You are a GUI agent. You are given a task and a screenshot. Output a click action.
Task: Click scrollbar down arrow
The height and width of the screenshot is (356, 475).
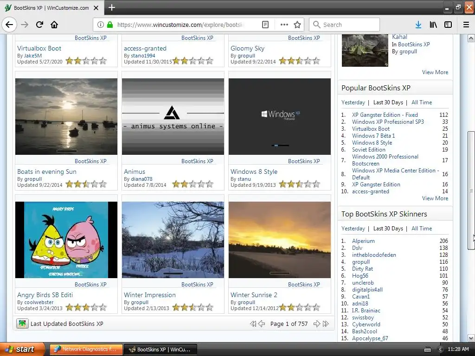(471, 338)
